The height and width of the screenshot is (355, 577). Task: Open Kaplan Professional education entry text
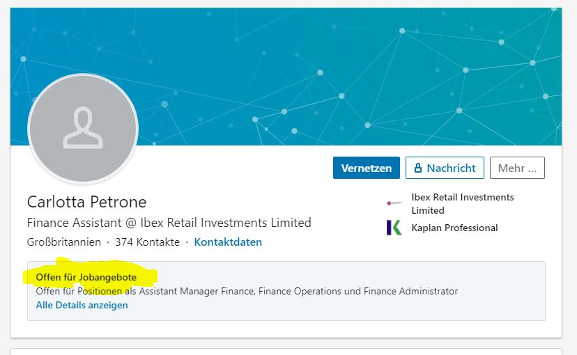click(454, 228)
